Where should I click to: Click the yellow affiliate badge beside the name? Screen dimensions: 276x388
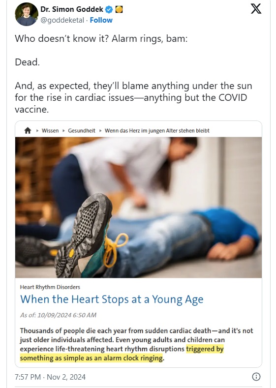coord(119,9)
